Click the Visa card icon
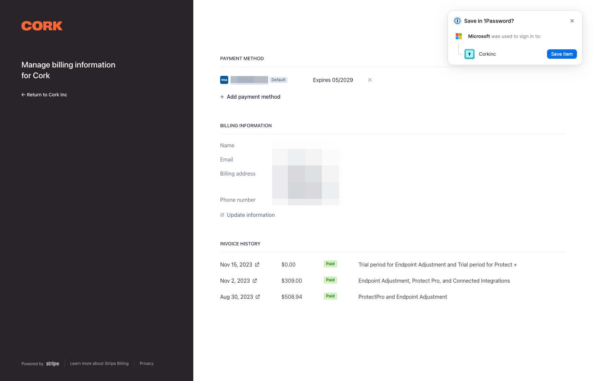 [x=224, y=80]
